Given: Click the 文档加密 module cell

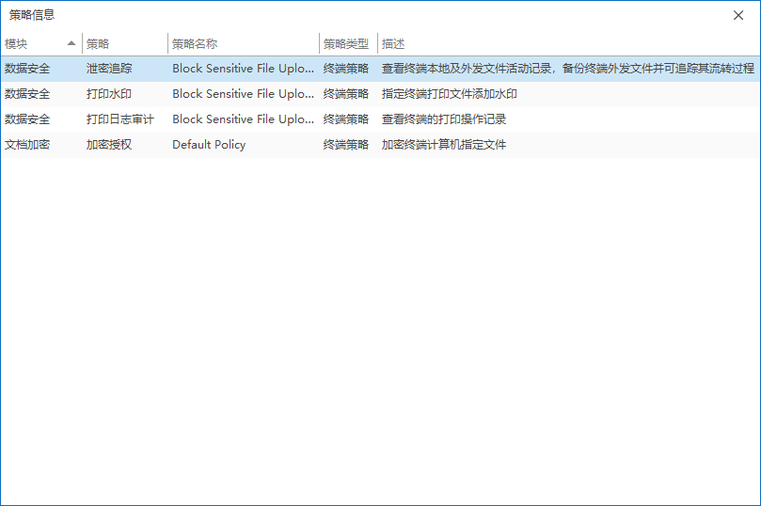Looking at the screenshot, I should coord(27,145).
